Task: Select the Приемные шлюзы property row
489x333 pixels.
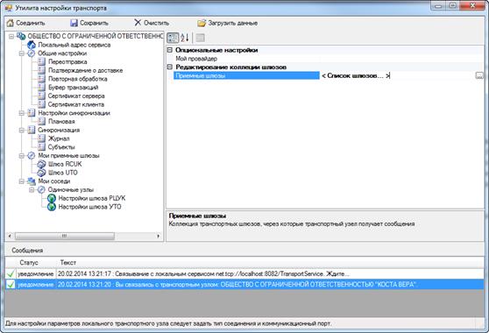Action: (246, 75)
